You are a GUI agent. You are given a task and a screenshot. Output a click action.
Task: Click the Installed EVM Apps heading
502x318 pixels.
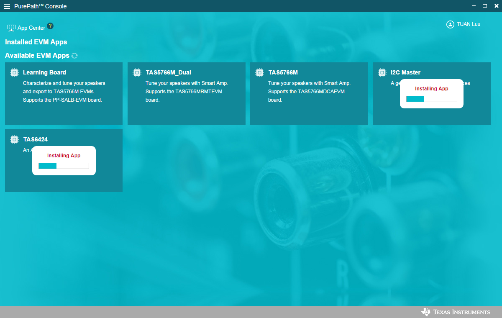[36, 42]
